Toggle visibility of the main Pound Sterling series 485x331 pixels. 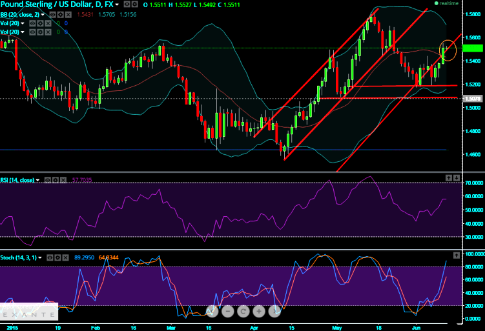127,5
